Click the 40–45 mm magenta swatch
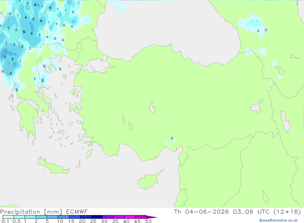 (x=130, y=217)
